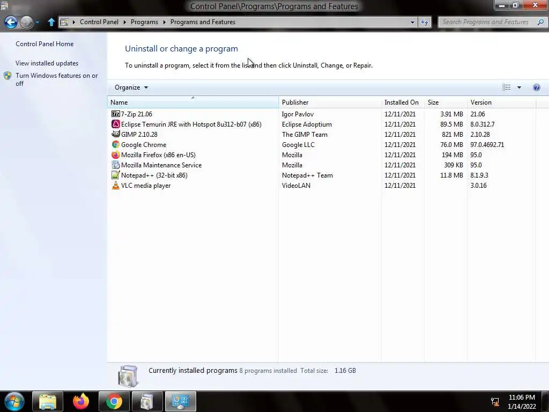Screen dimensions: 549x412
Task: Click the Forward navigation arrow
Action: 27,22
